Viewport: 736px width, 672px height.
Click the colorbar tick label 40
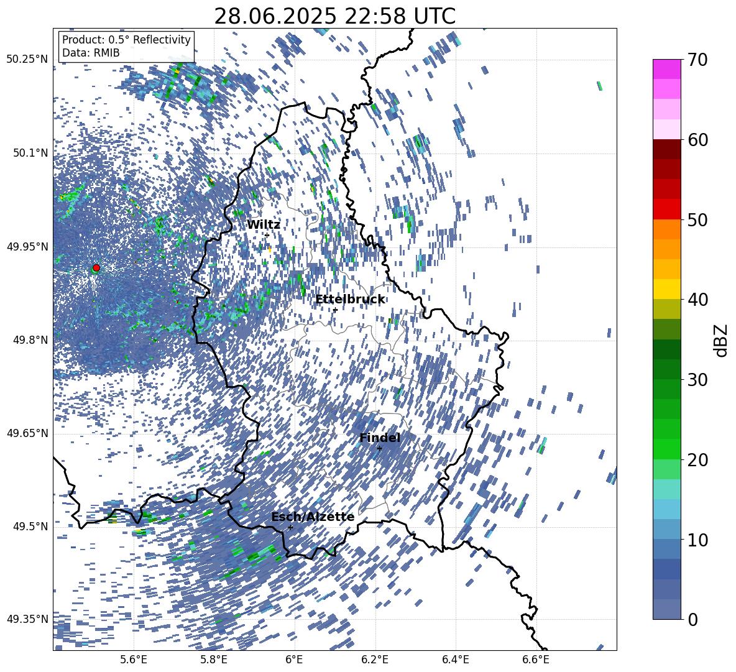(x=697, y=300)
